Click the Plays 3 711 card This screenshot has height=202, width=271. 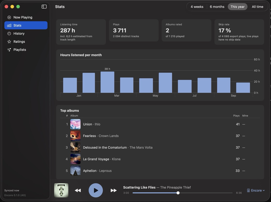coord(134,30)
